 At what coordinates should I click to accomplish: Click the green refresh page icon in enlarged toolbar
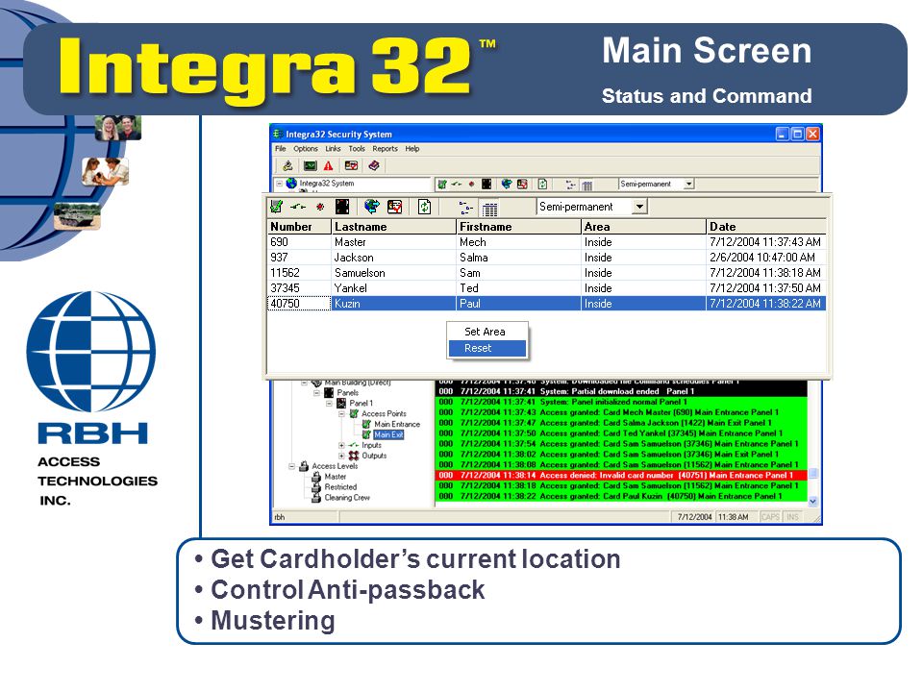pyautogui.click(x=424, y=207)
